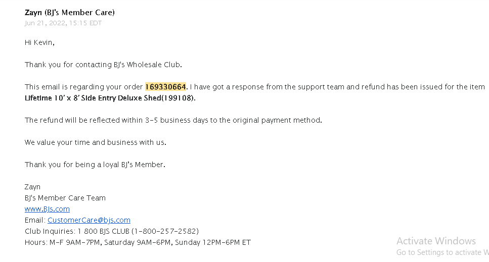The width and height of the screenshot is (489, 262).
Task: Click the Jun 21, 2022 timestamp
Action: pos(63,23)
